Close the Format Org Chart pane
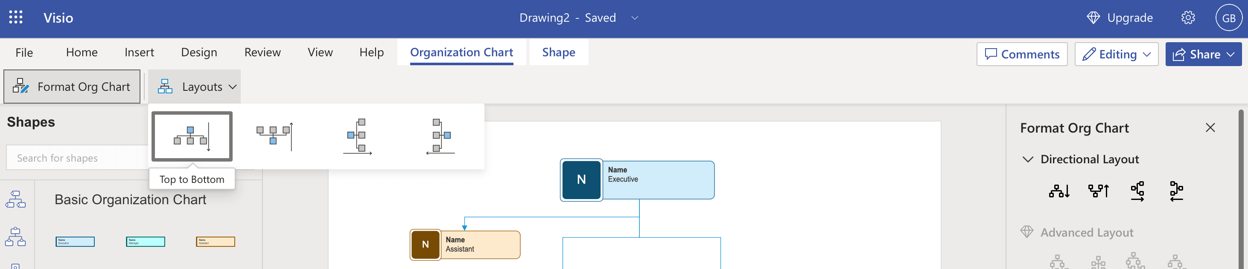The image size is (1248, 269). tap(1210, 128)
